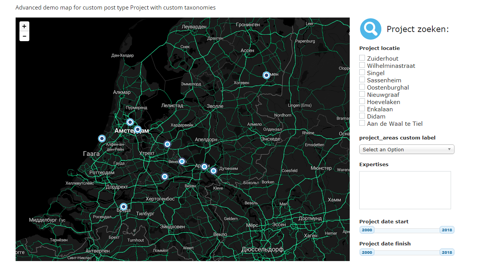
Task: Select the Didam location checkbox
Action: (362, 116)
